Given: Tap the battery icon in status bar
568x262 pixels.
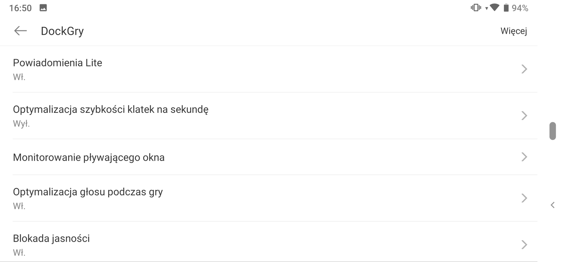Looking at the screenshot, I should [506, 8].
